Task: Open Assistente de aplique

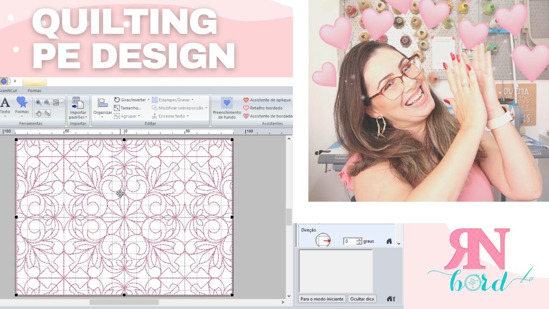Action: (x=267, y=100)
